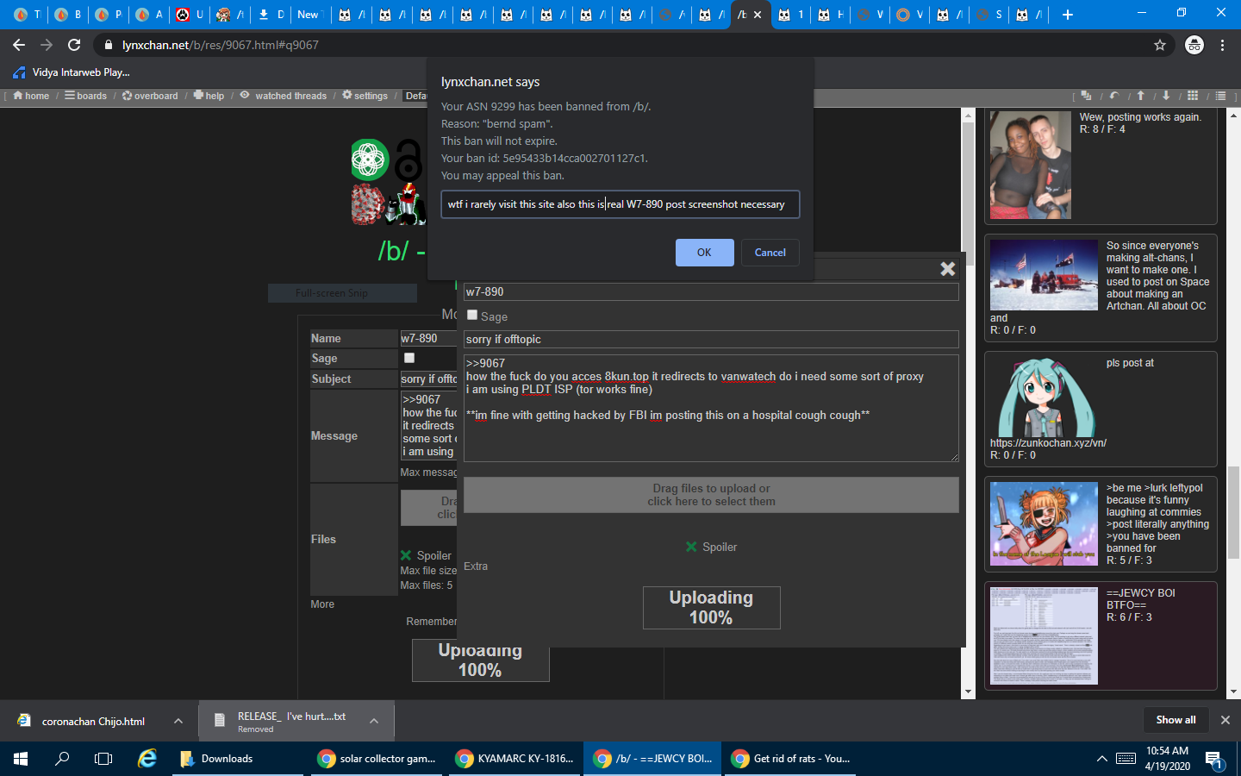
Task: Click the ban appeal text field
Action: click(x=620, y=204)
